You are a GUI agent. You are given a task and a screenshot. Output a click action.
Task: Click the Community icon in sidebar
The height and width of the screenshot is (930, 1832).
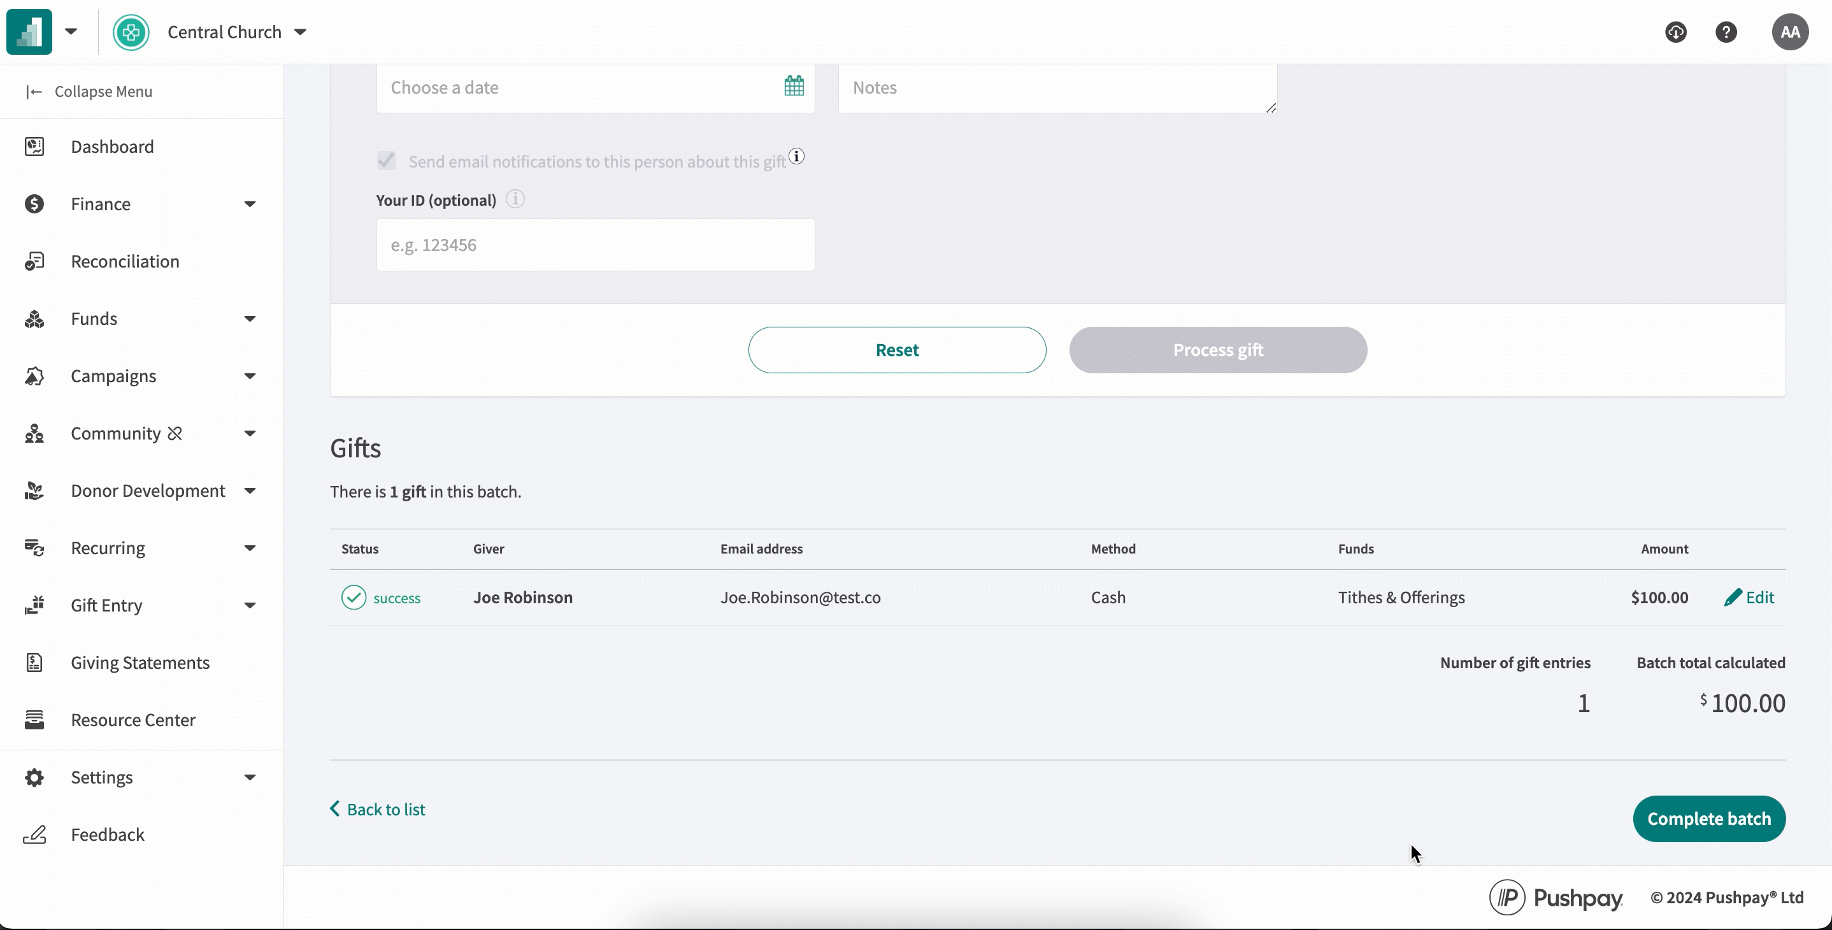coord(33,433)
